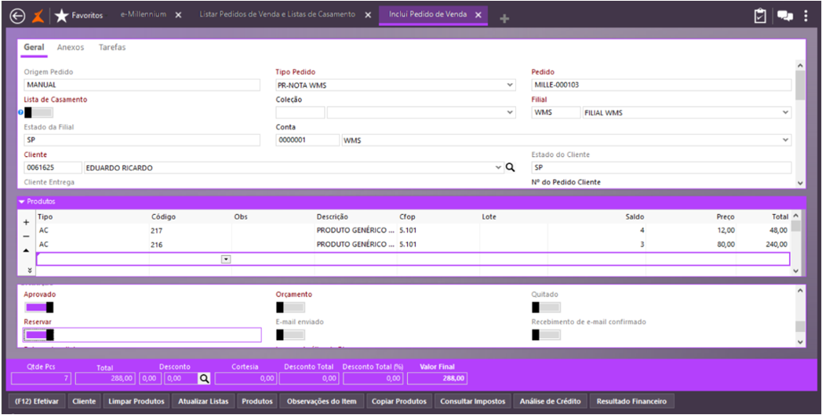
Task: Select product row with code 217
Action: [x=413, y=231]
